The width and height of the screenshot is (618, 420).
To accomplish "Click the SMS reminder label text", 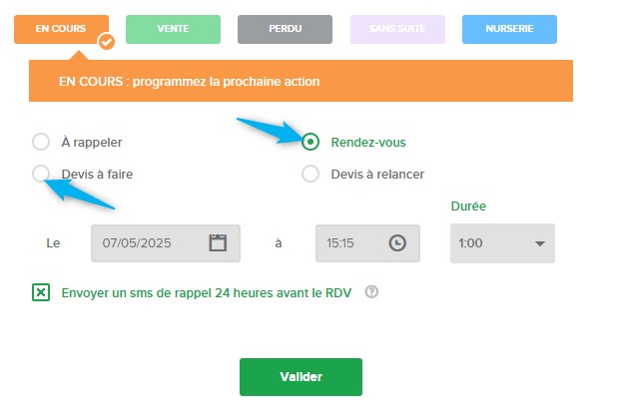I will point(206,293).
